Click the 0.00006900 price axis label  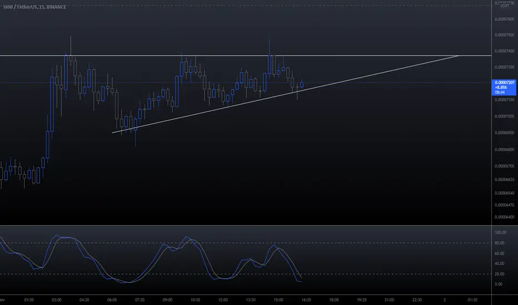click(505, 133)
